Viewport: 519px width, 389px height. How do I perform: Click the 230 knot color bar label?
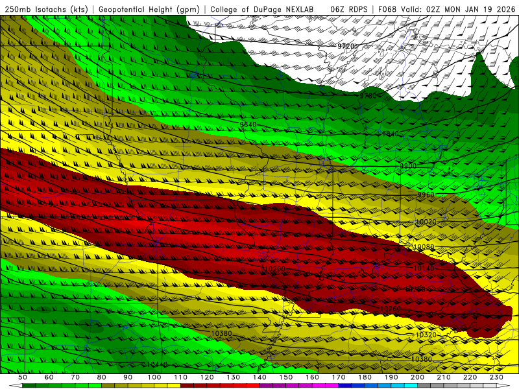tap(496, 377)
